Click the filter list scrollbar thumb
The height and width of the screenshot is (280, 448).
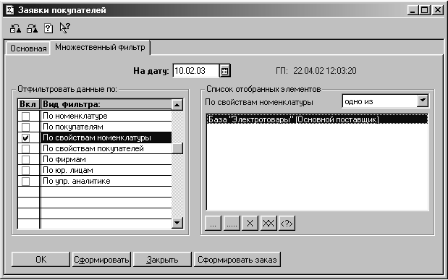(x=177, y=148)
